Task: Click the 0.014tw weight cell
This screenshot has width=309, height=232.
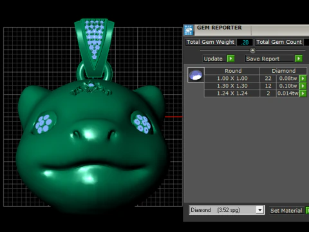Action: click(x=288, y=93)
